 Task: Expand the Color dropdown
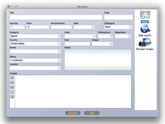click(x=95, y=36)
